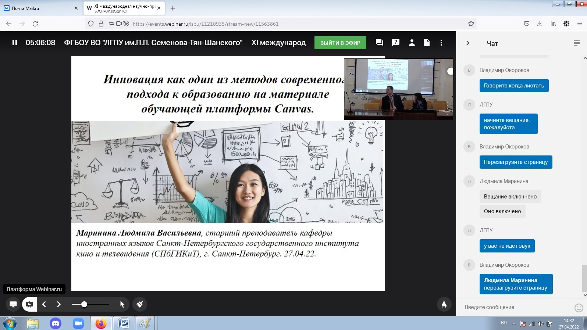Click the Перезагрузите страницу chat message
This screenshot has width=587, height=330.
pyautogui.click(x=516, y=162)
